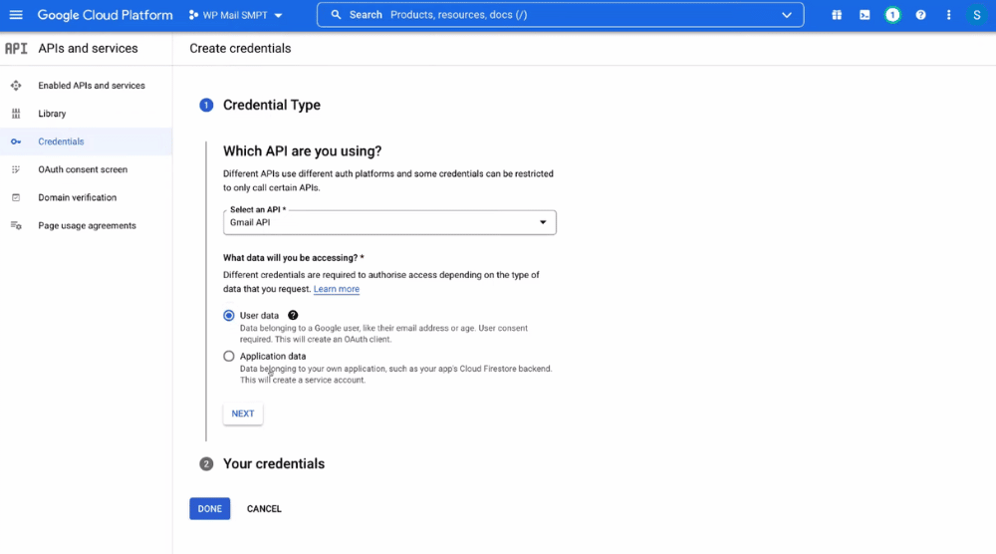Open the account avatar labeled S
Image resolution: width=996 pixels, height=554 pixels.
[x=976, y=15]
